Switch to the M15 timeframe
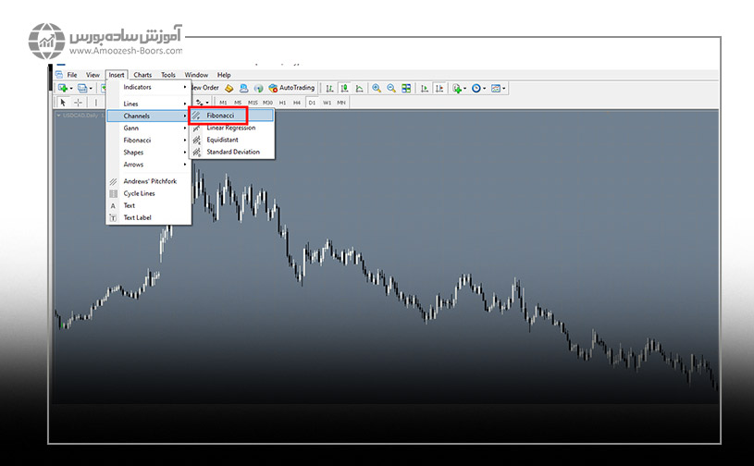Screen dimensions: 754x466 point(253,102)
